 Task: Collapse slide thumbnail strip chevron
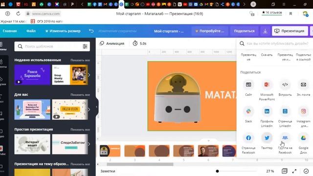tap(208, 140)
